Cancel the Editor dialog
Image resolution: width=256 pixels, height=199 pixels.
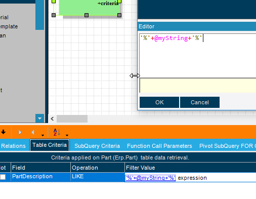(x=200, y=102)
